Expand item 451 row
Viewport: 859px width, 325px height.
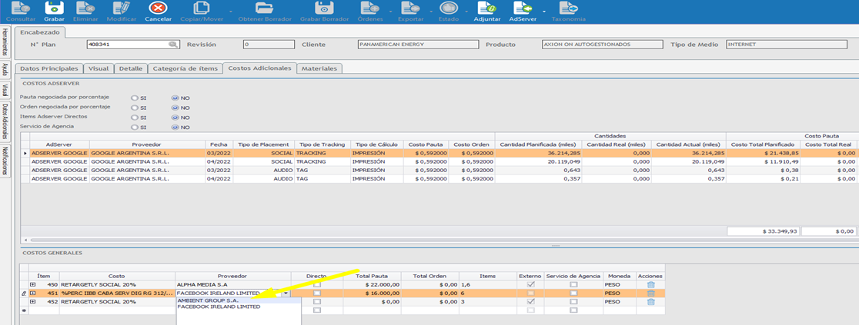point(33,293)
